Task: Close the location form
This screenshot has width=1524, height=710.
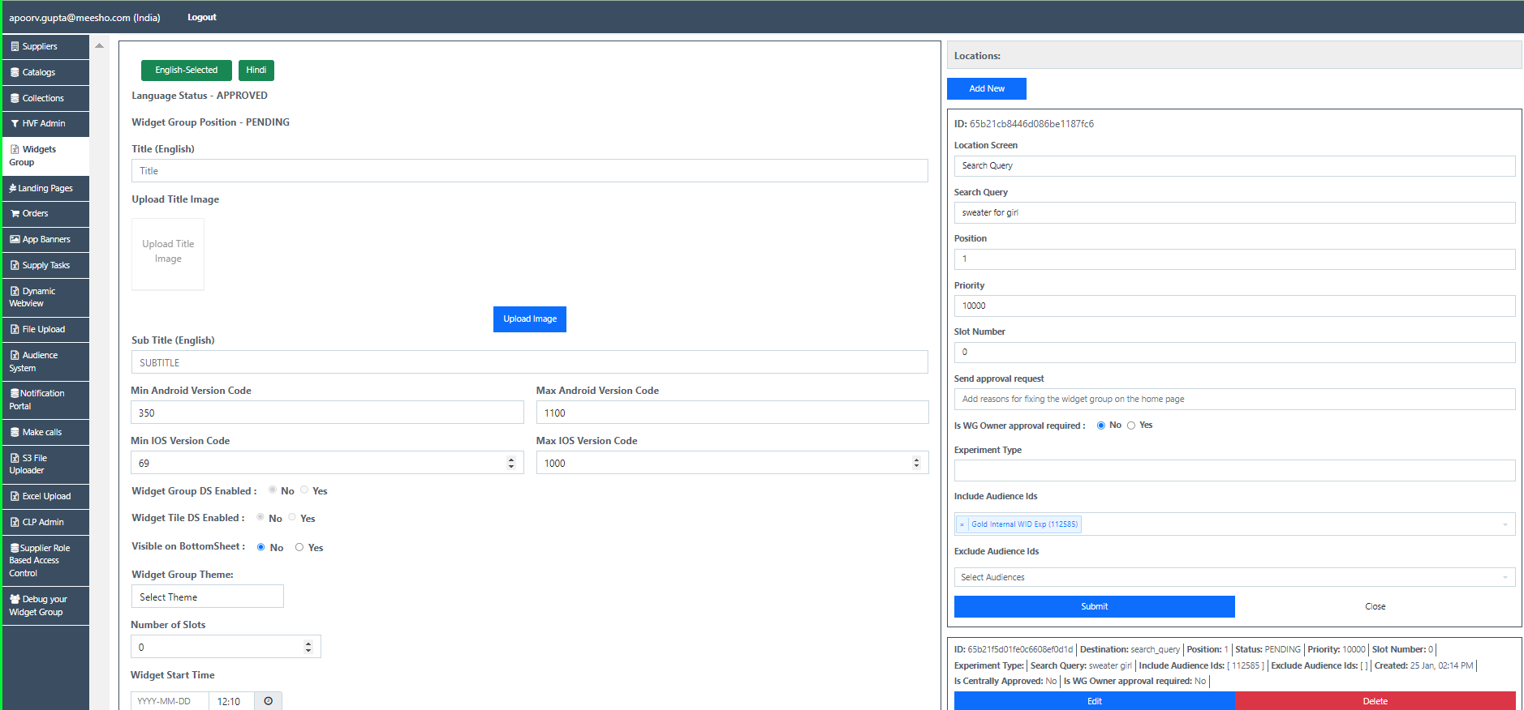Action: click(1375, 606)
